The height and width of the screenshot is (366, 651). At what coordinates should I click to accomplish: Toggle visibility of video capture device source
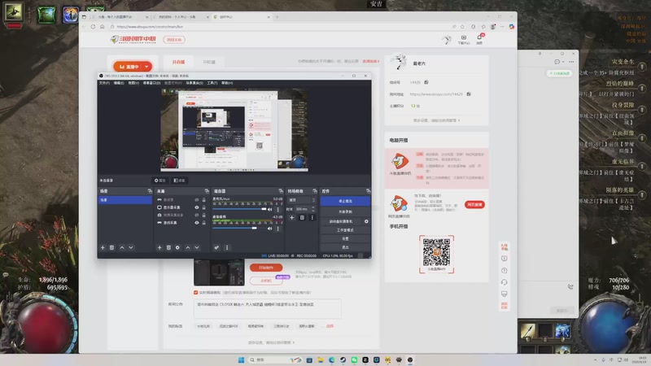point(197,215)
